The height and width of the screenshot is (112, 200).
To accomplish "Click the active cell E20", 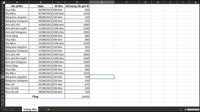I will tap(102, 77).
